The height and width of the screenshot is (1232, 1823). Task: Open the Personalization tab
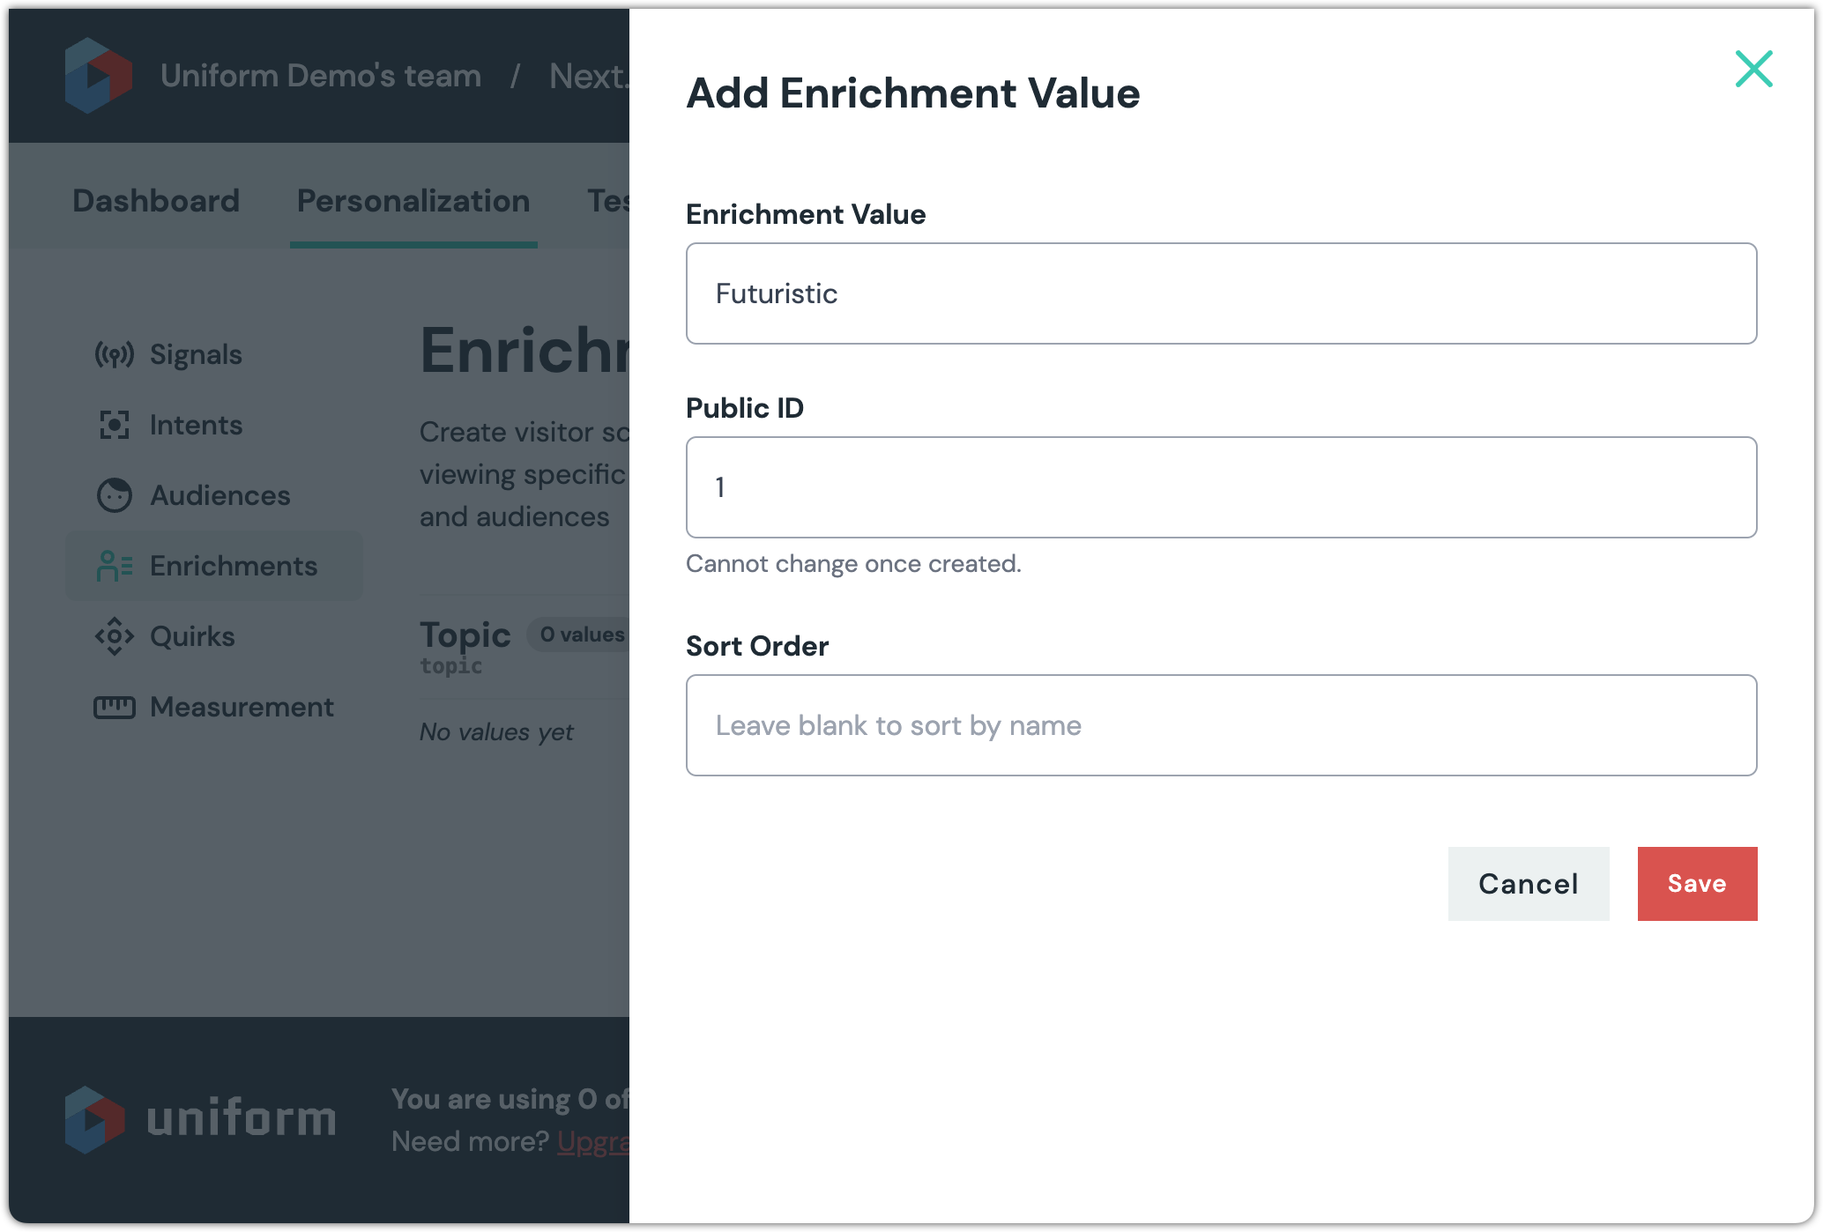[413, 201]
